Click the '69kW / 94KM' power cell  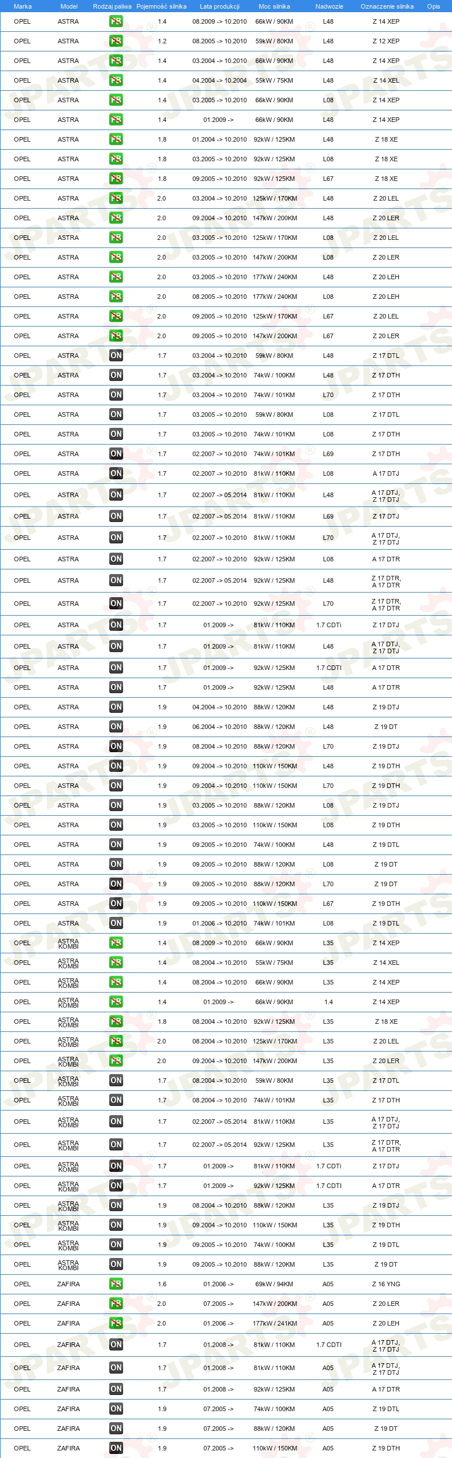[x=275, y=1284]
